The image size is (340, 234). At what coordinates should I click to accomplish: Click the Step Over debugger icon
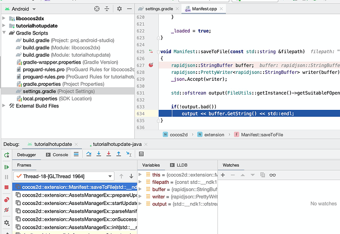pyautogui.click(x=89, y=154)
